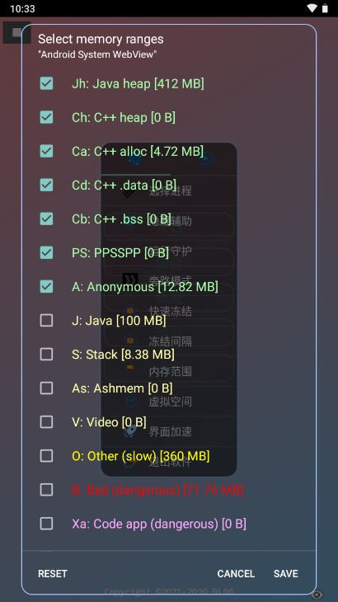
Task: Tap the eye icon in the bottom corner
Action: point(317,595)
